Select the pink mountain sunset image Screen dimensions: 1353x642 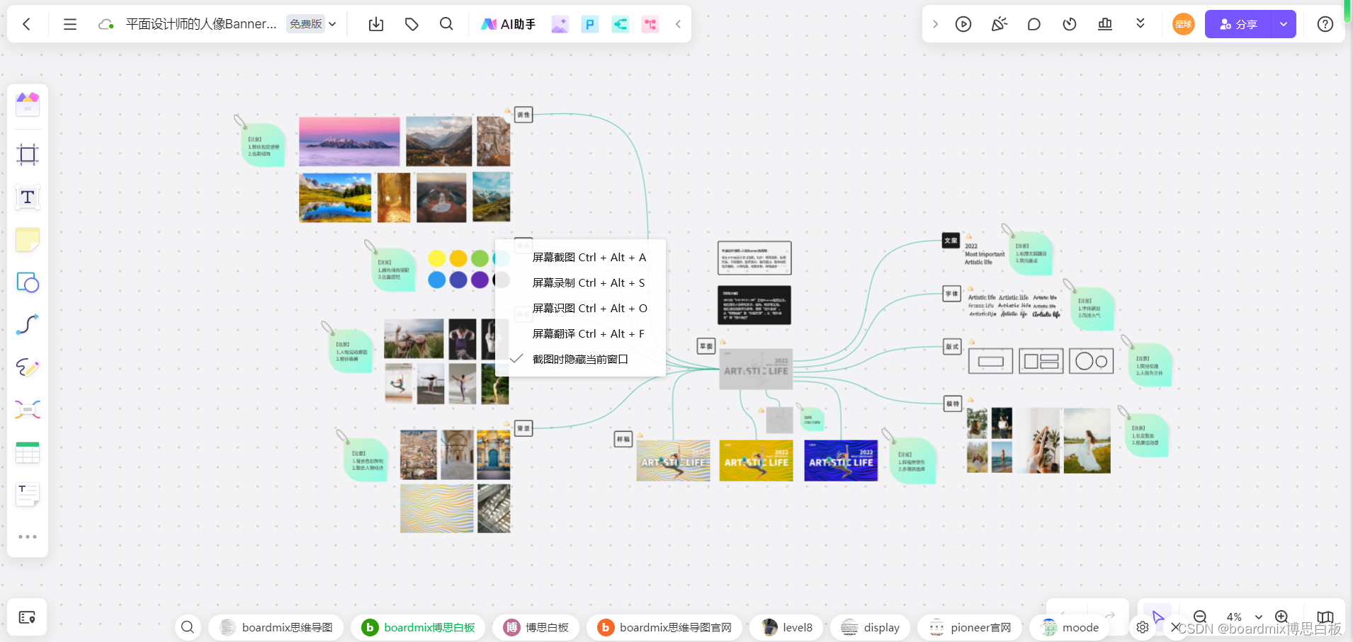point(349,142)
